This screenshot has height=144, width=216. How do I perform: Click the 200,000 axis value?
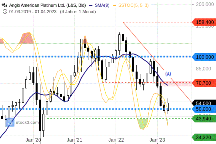coord(205,4)
